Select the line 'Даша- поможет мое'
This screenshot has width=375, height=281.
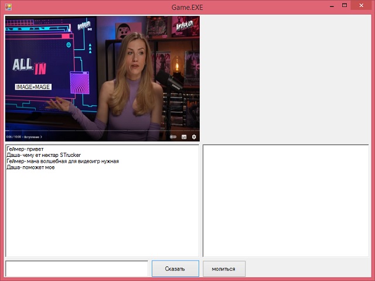click(30, 167)
